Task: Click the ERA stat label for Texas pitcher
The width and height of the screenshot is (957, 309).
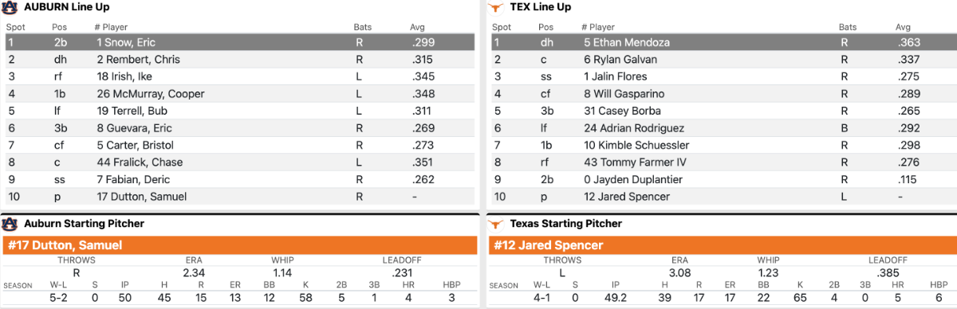Action: pos(679,260)
